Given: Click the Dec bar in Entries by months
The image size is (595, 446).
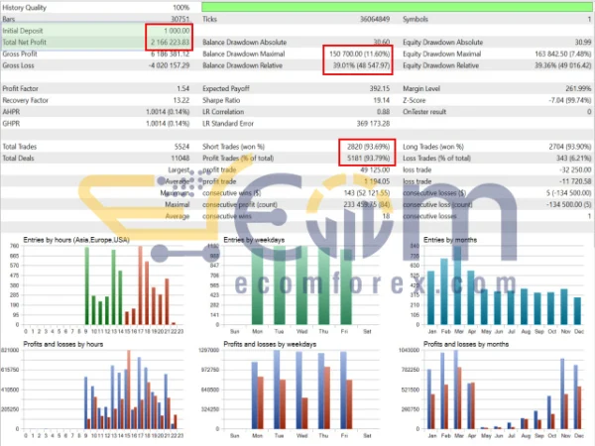Looking at the screenshot, I should tap(577, 311).
